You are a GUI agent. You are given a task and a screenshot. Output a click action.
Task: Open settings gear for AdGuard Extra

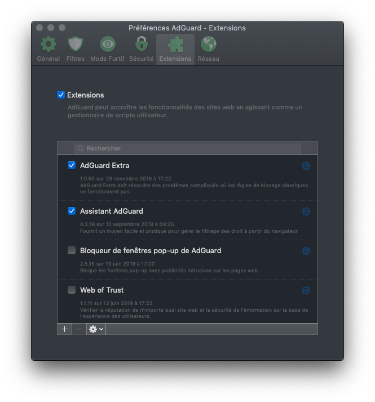point(306,166)
